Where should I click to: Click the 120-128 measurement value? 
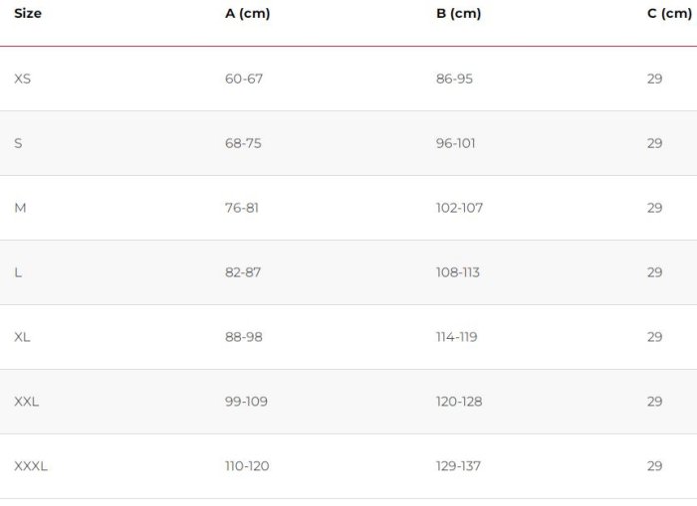459,402
